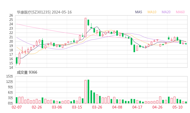This screenshot has height=113, width=190.
Task: Click the 05-10 date label
Action: pos(177,107)
